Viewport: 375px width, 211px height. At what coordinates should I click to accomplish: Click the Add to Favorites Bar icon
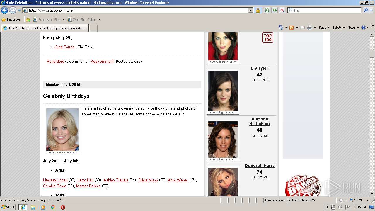[x=28, y=20]
